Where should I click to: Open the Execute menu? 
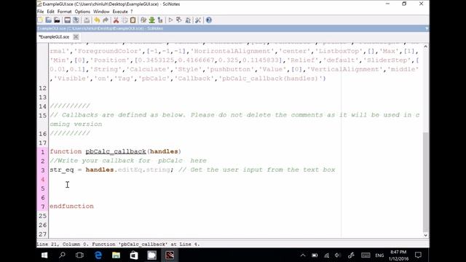120,12
